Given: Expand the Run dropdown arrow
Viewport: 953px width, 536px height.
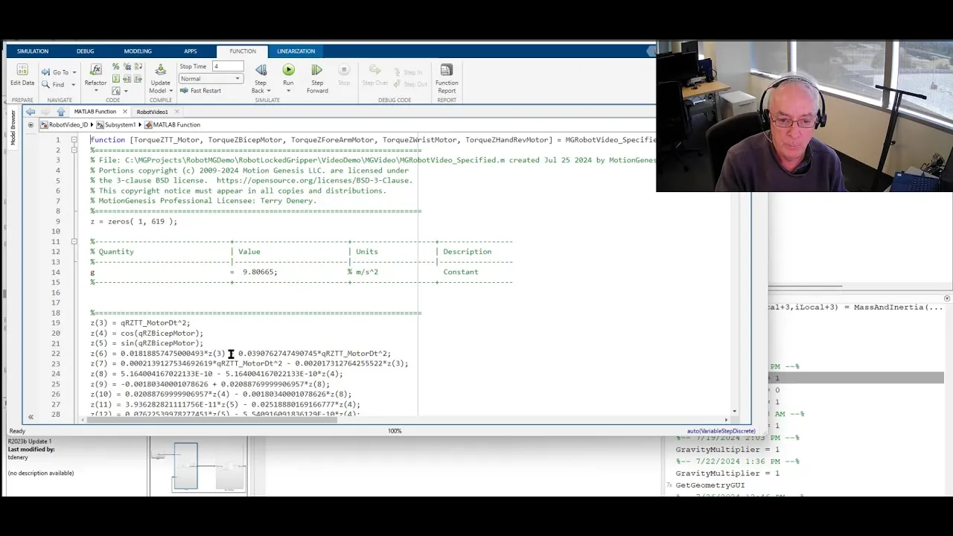Looking at the screenshot, I should click(288, 91).
